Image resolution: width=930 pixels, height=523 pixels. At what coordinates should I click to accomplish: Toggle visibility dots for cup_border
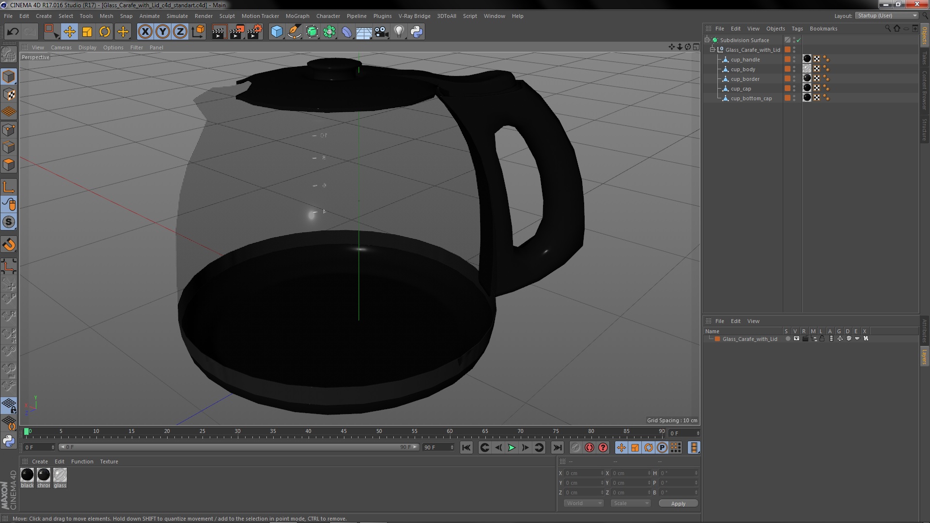pos(794,78)
